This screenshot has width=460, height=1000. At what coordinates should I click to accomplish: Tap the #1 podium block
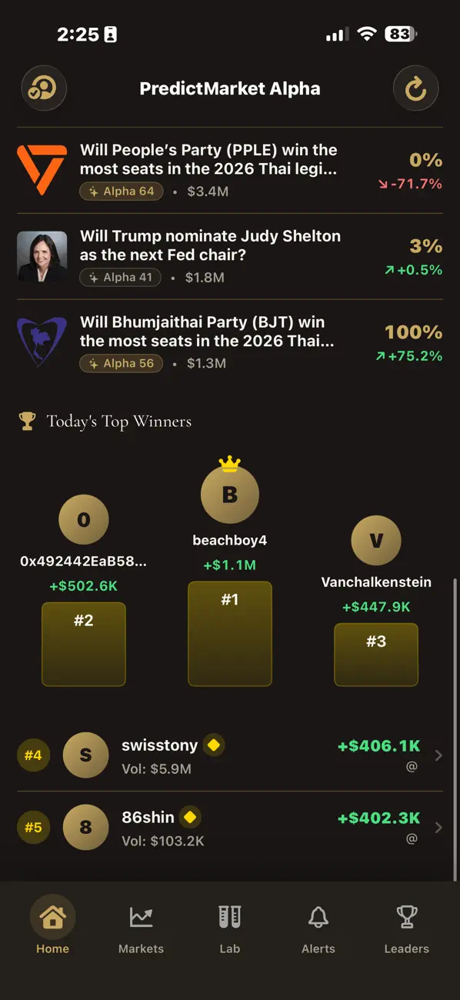229,633
